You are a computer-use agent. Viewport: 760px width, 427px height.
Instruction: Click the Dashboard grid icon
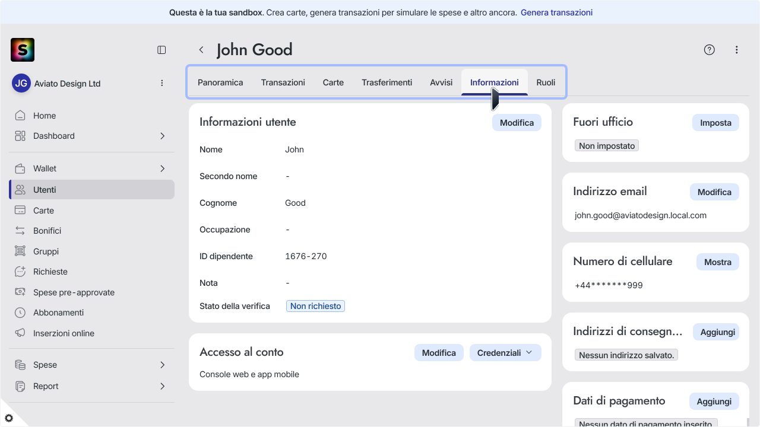(20, 136)
